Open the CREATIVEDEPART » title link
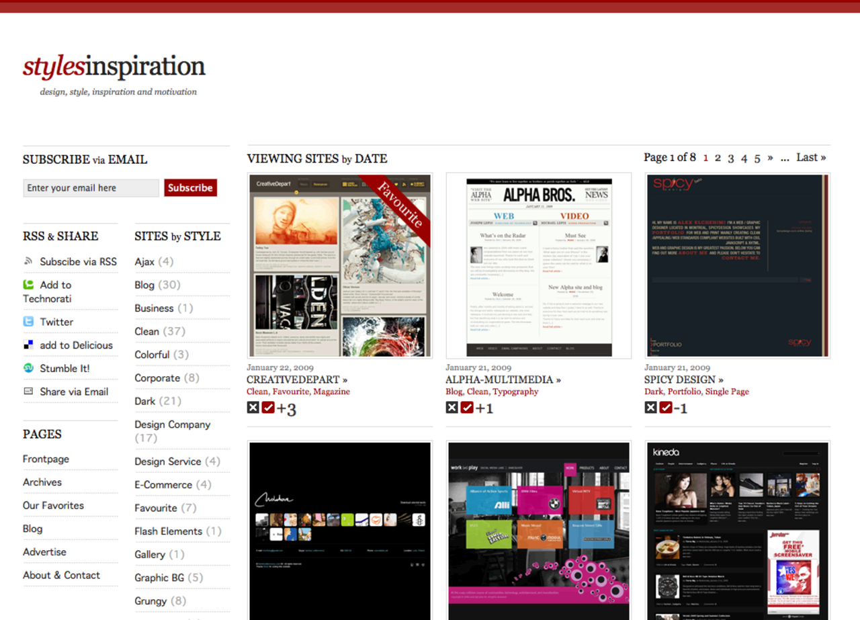 click(297, 380)
